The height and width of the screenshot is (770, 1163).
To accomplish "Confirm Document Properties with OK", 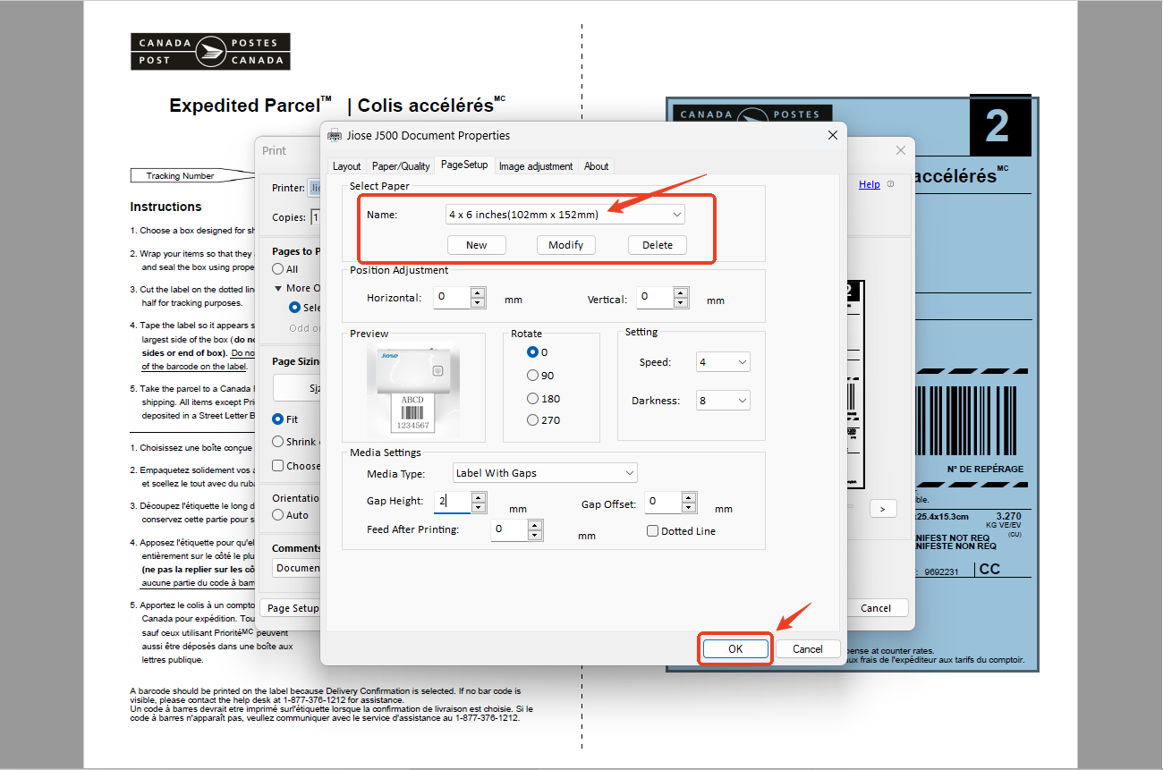I will coord(735,649).
